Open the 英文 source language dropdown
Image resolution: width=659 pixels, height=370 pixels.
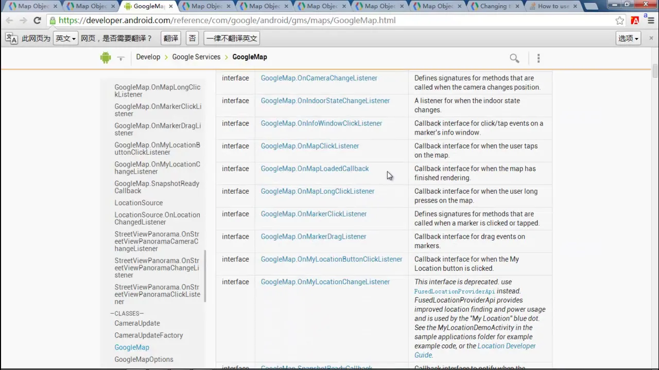point(65,39)
